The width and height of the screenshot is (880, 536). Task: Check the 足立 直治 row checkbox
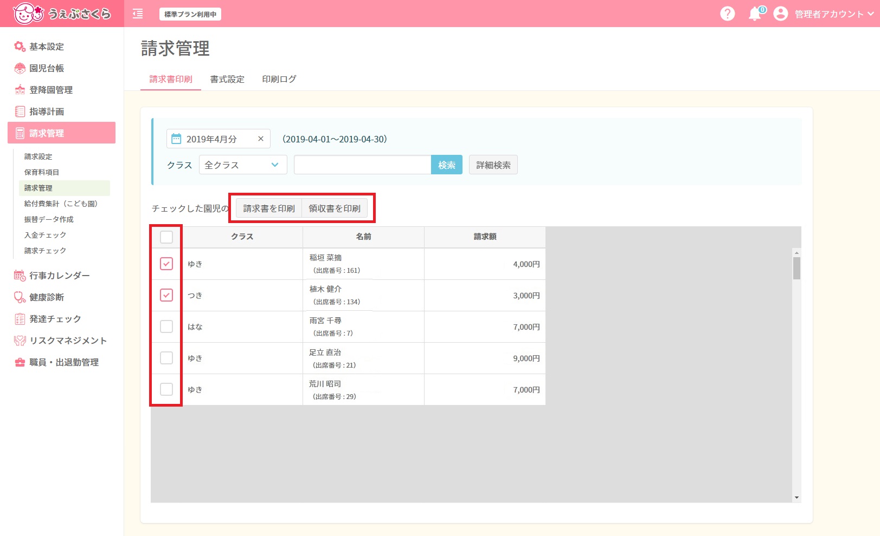pos(166,358)
